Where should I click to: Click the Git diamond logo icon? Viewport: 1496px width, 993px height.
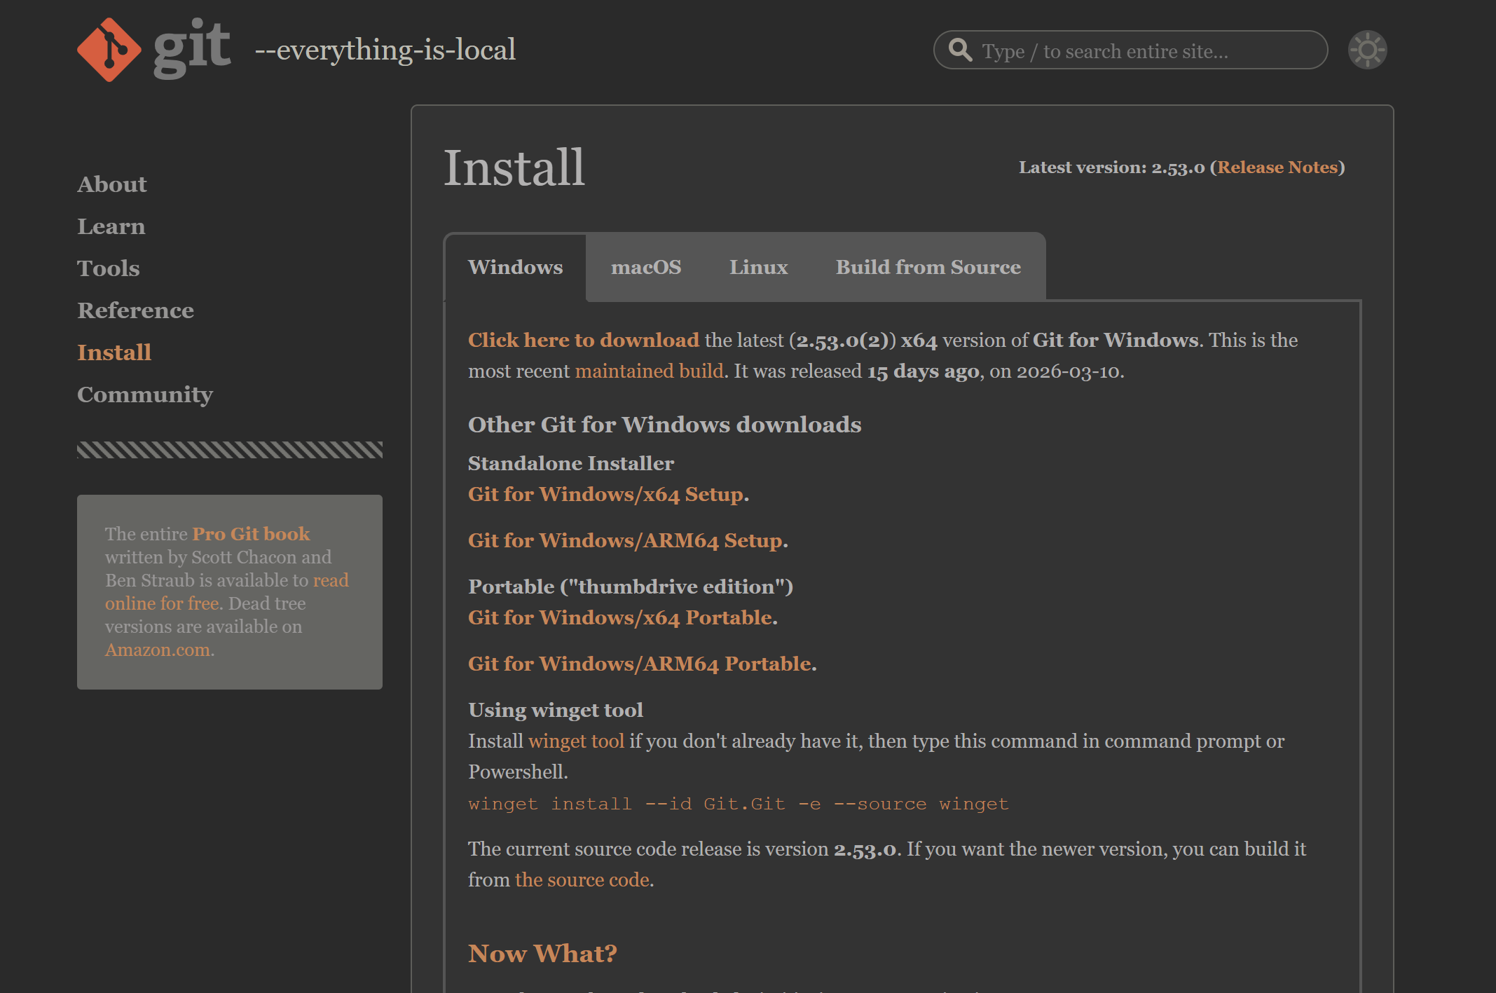pyautogui.click(x=109, y=49)
